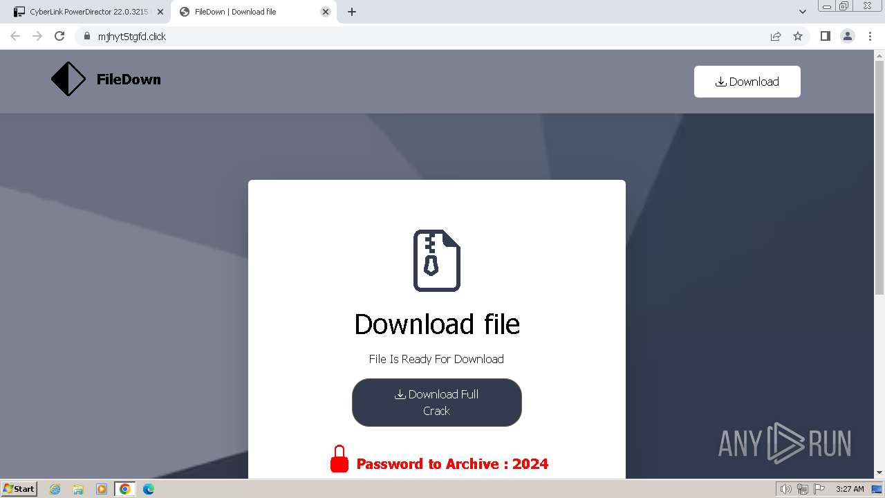
Task: Click the page scrollbar up arrow
Action: point(879,55)
